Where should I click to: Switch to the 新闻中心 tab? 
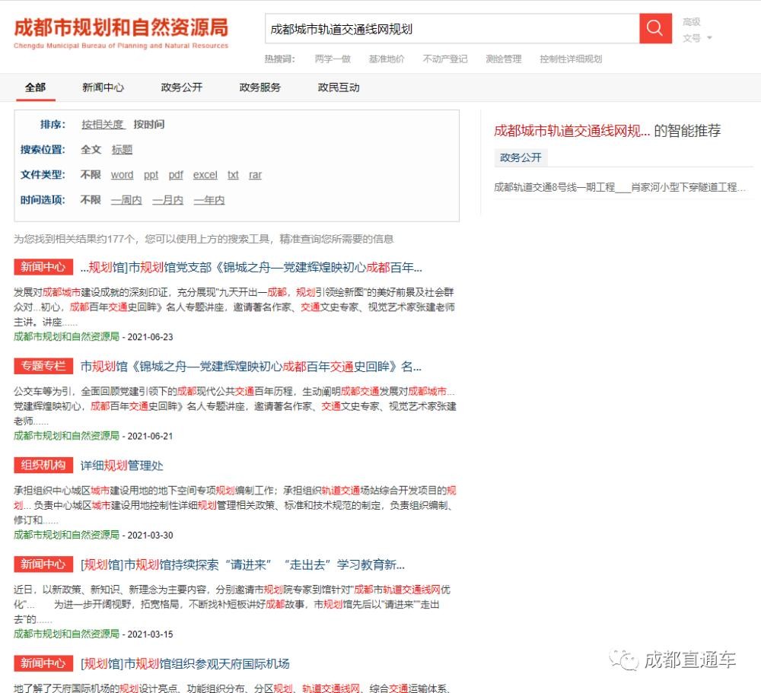[x=103, y=87]
